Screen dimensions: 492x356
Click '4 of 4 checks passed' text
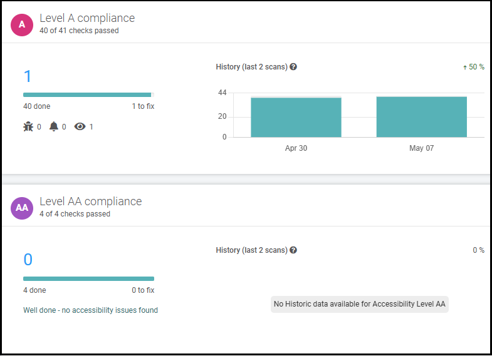coord(75,214)
